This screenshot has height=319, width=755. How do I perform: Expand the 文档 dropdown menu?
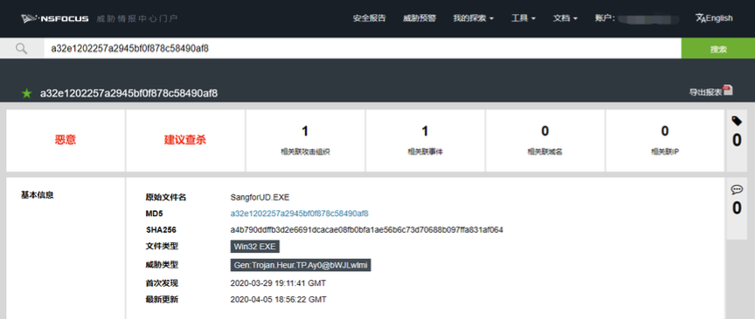click(x=565, y=18)
